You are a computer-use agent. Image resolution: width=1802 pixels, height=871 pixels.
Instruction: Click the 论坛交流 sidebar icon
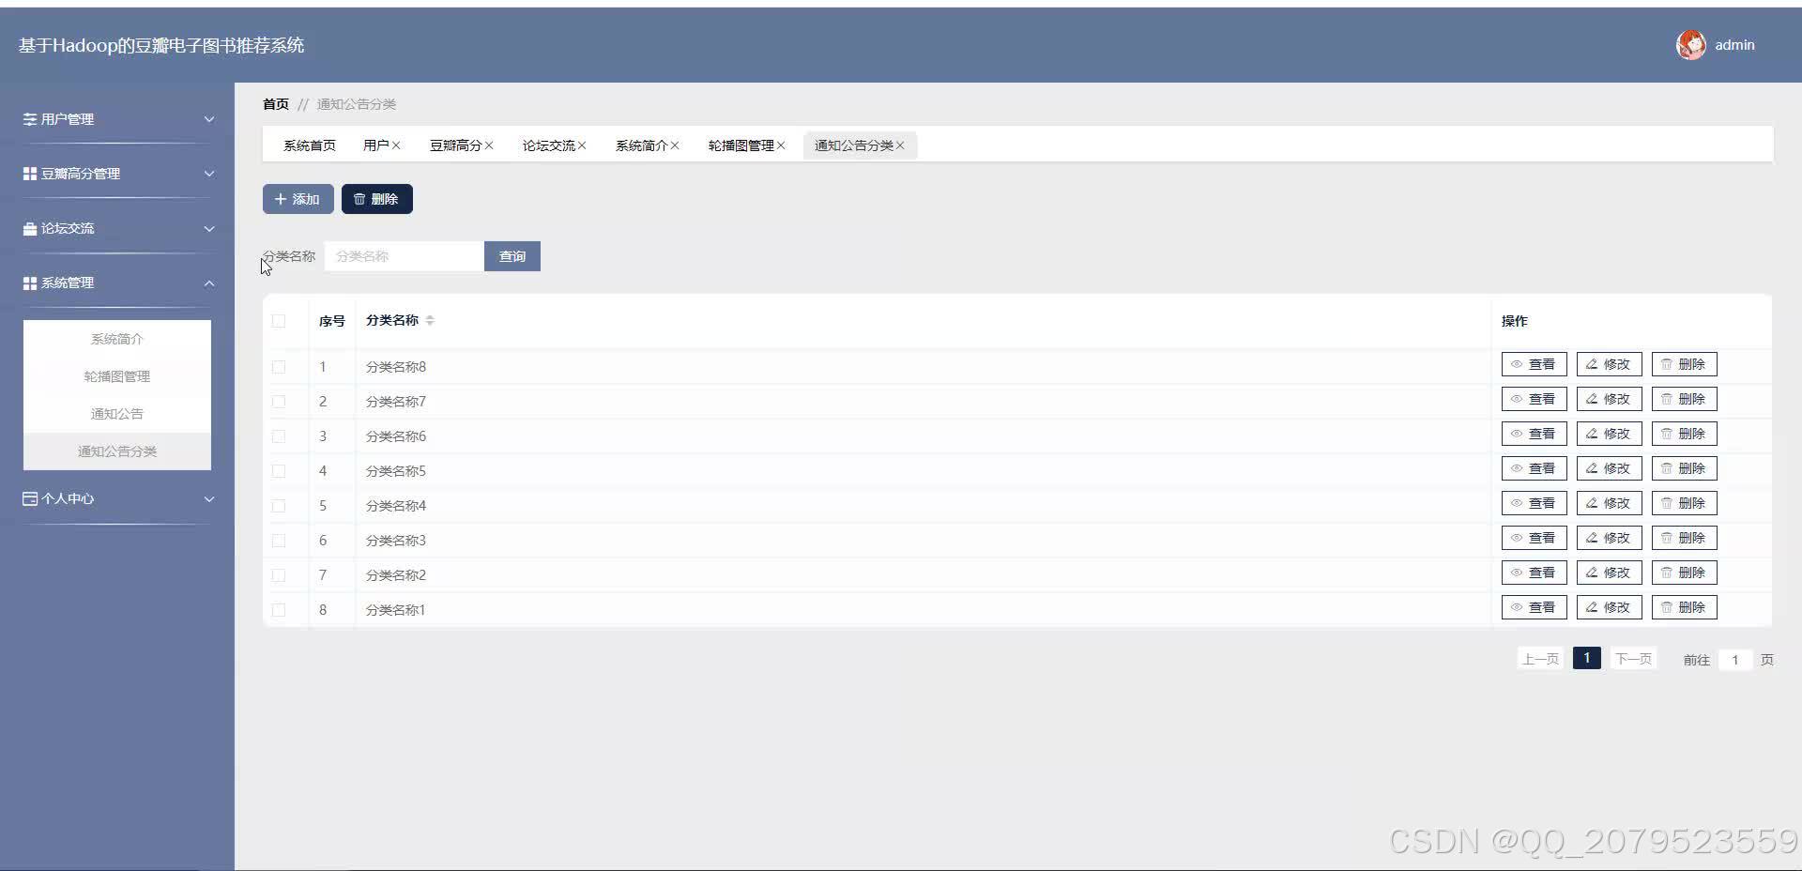(x=29, y=228)
